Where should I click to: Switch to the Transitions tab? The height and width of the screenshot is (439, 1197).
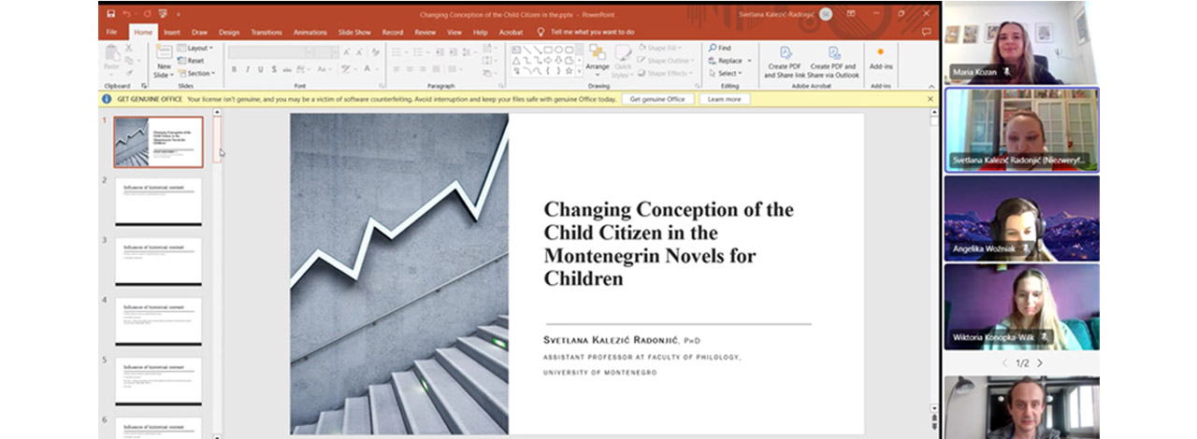coord(267,32)
